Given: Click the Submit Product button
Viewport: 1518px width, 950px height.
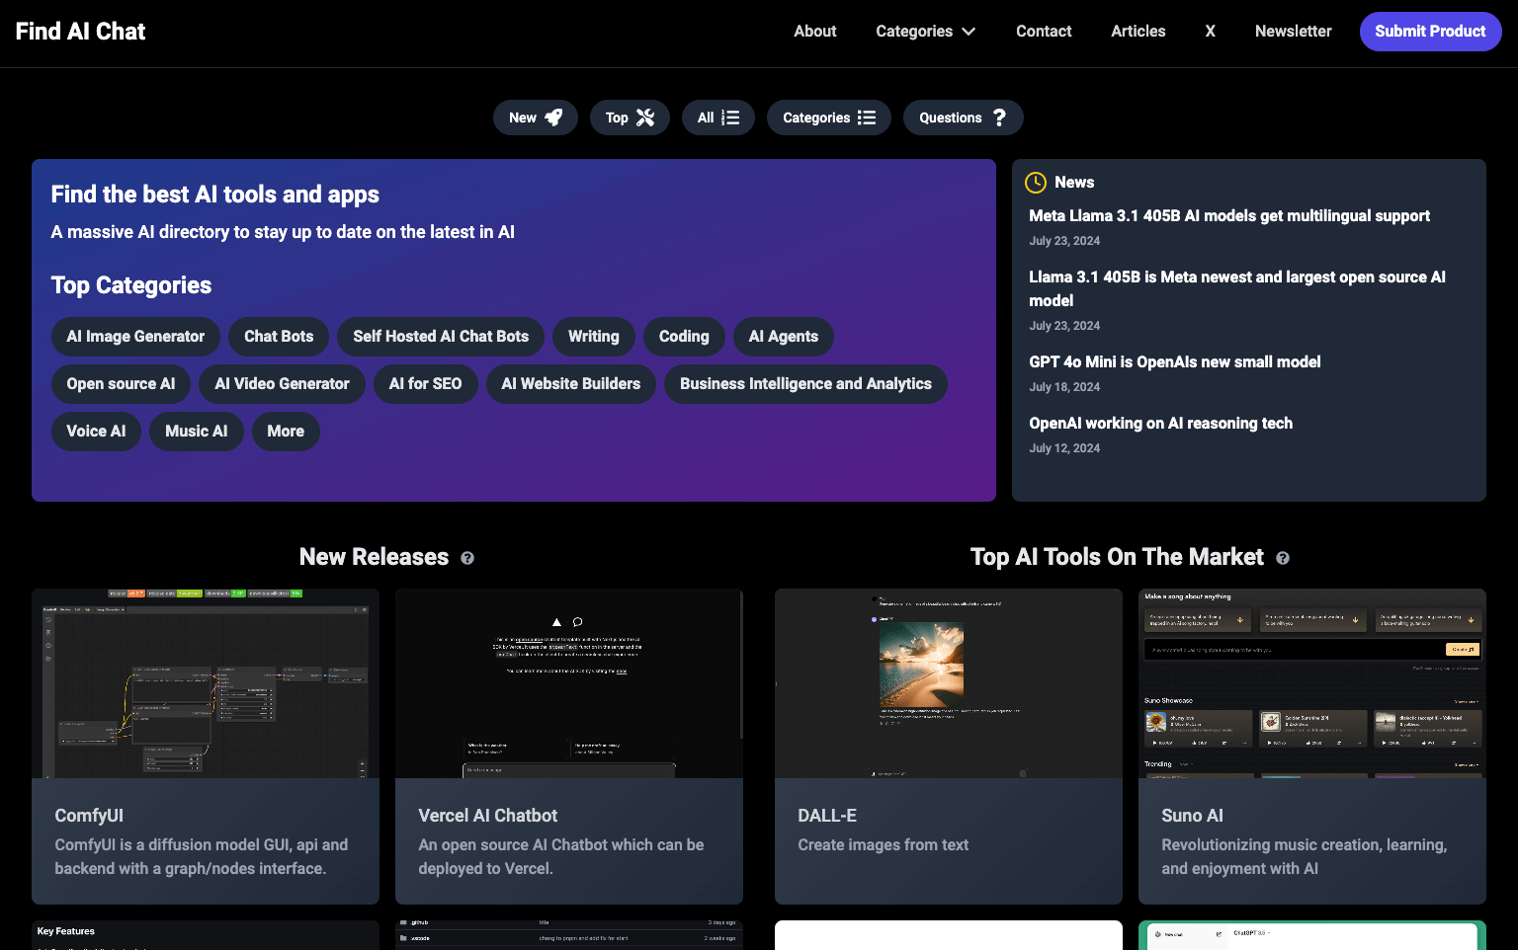Looking at the screenshot, I should pos(1431,32).
